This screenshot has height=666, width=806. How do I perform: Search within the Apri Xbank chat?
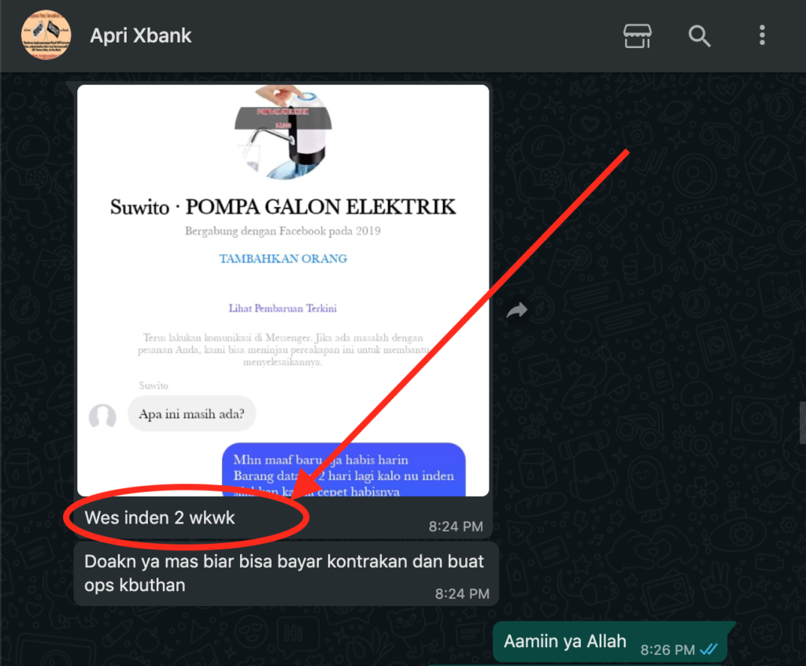[x=699, y=36]
